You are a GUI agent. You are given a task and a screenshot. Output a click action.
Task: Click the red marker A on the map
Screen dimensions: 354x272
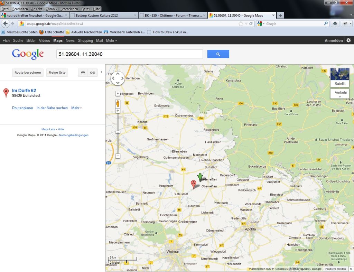pos(194,184)
